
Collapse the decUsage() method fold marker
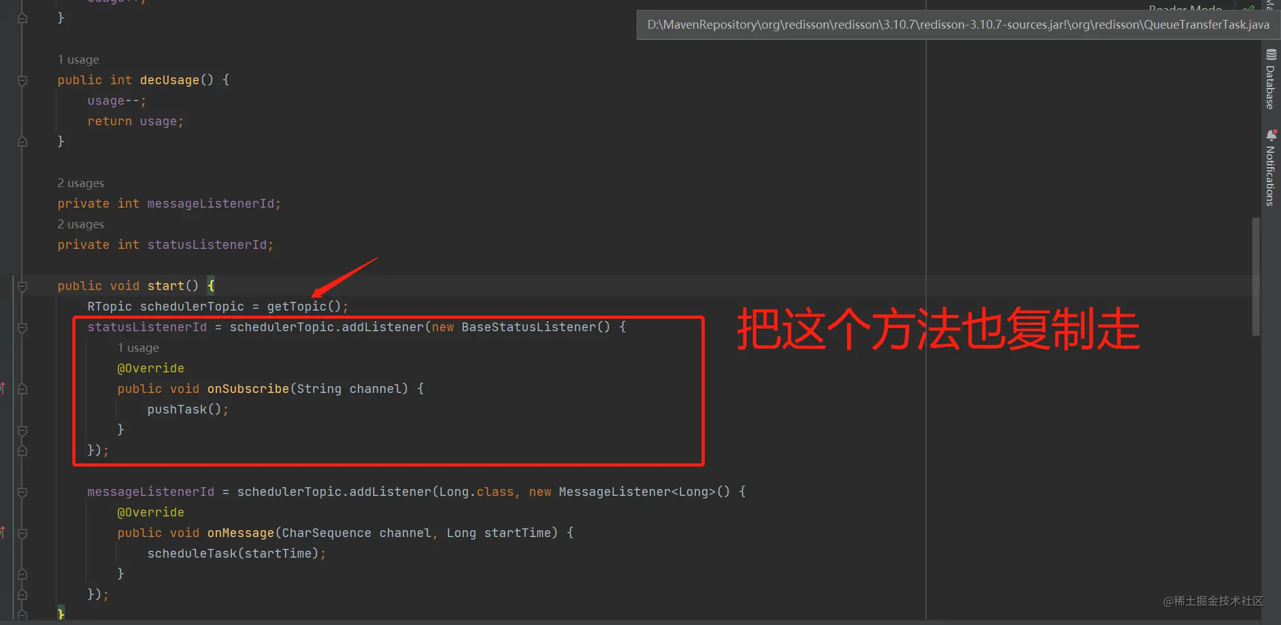(22, 80)
